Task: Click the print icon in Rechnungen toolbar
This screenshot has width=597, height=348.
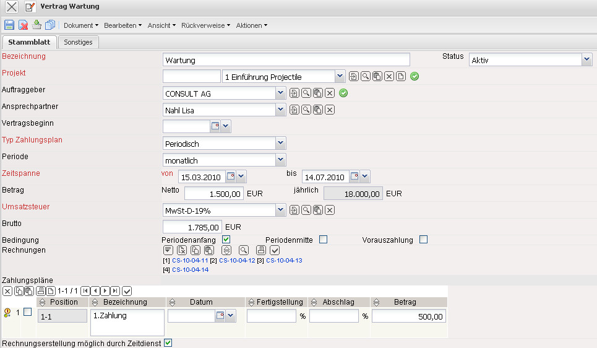Action: (261, 250)
